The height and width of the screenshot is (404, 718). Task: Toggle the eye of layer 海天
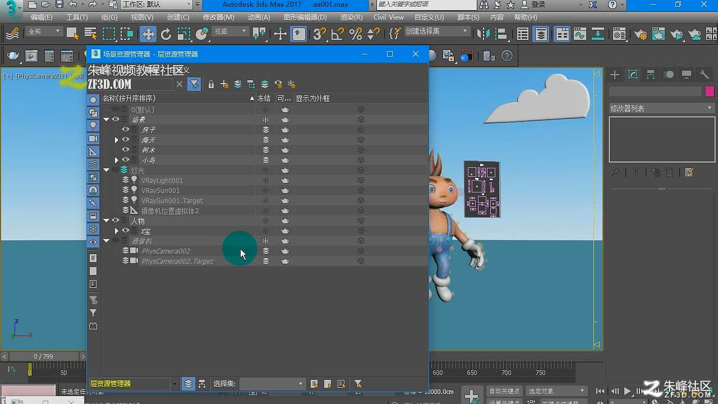[126, 140]
